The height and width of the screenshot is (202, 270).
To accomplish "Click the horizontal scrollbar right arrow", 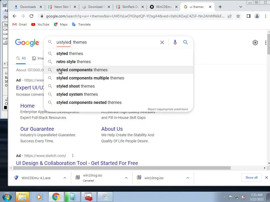I will [265, 168].
